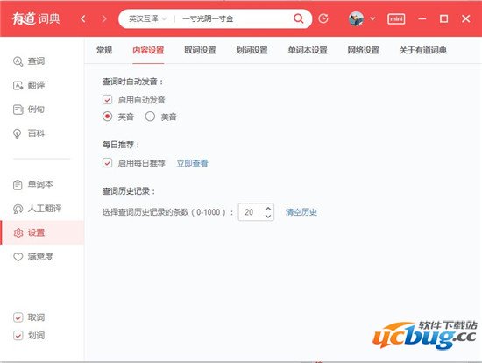Viewport: 482px width, 363px height.
Task: Close the Youdao window
Action: coord(465,18)
